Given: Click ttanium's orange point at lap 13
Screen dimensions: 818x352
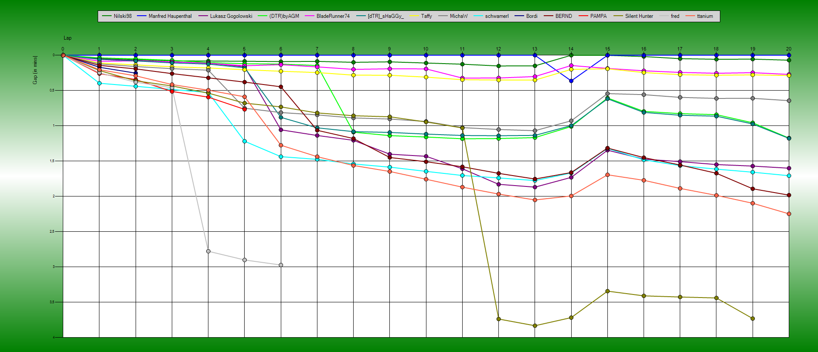Looking at the screenshot, I should [535, 200].
